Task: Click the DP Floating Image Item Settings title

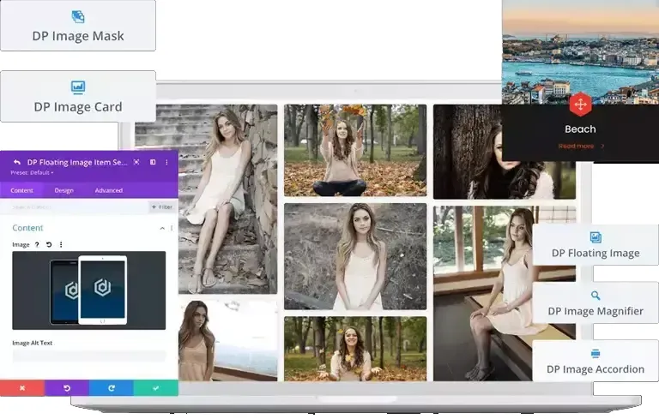Action: 77,162
